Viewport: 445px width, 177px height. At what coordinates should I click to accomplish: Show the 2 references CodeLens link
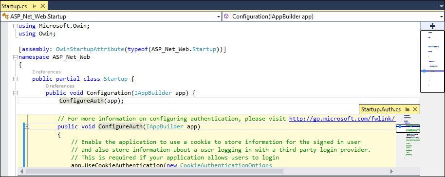(46, 72)
